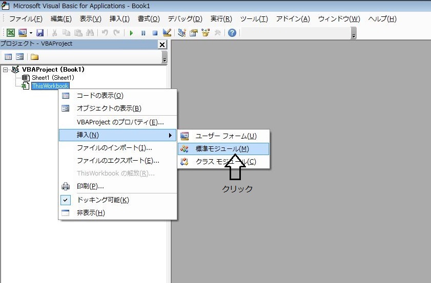Choose 印刷(P)... from context menu
Viewport: 431px width, 283px height.
click(x=118, y=186)
